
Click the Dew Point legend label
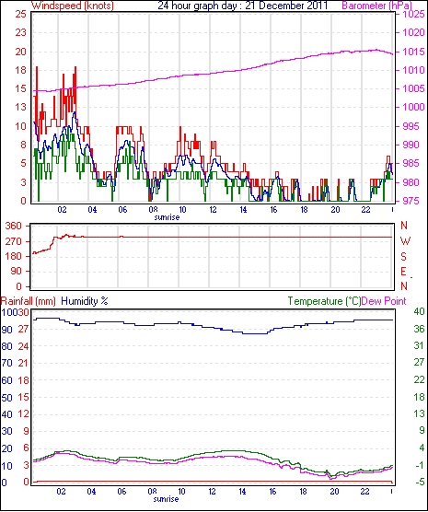pyautogui.click(x=384, y=301)
